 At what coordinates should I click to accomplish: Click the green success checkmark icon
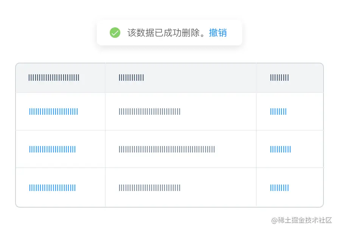click(115, 33)
